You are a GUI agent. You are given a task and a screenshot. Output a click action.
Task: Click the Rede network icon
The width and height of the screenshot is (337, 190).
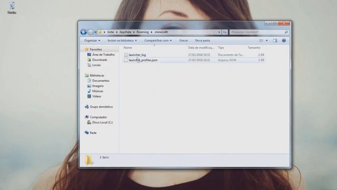click(x=86, y=132)
